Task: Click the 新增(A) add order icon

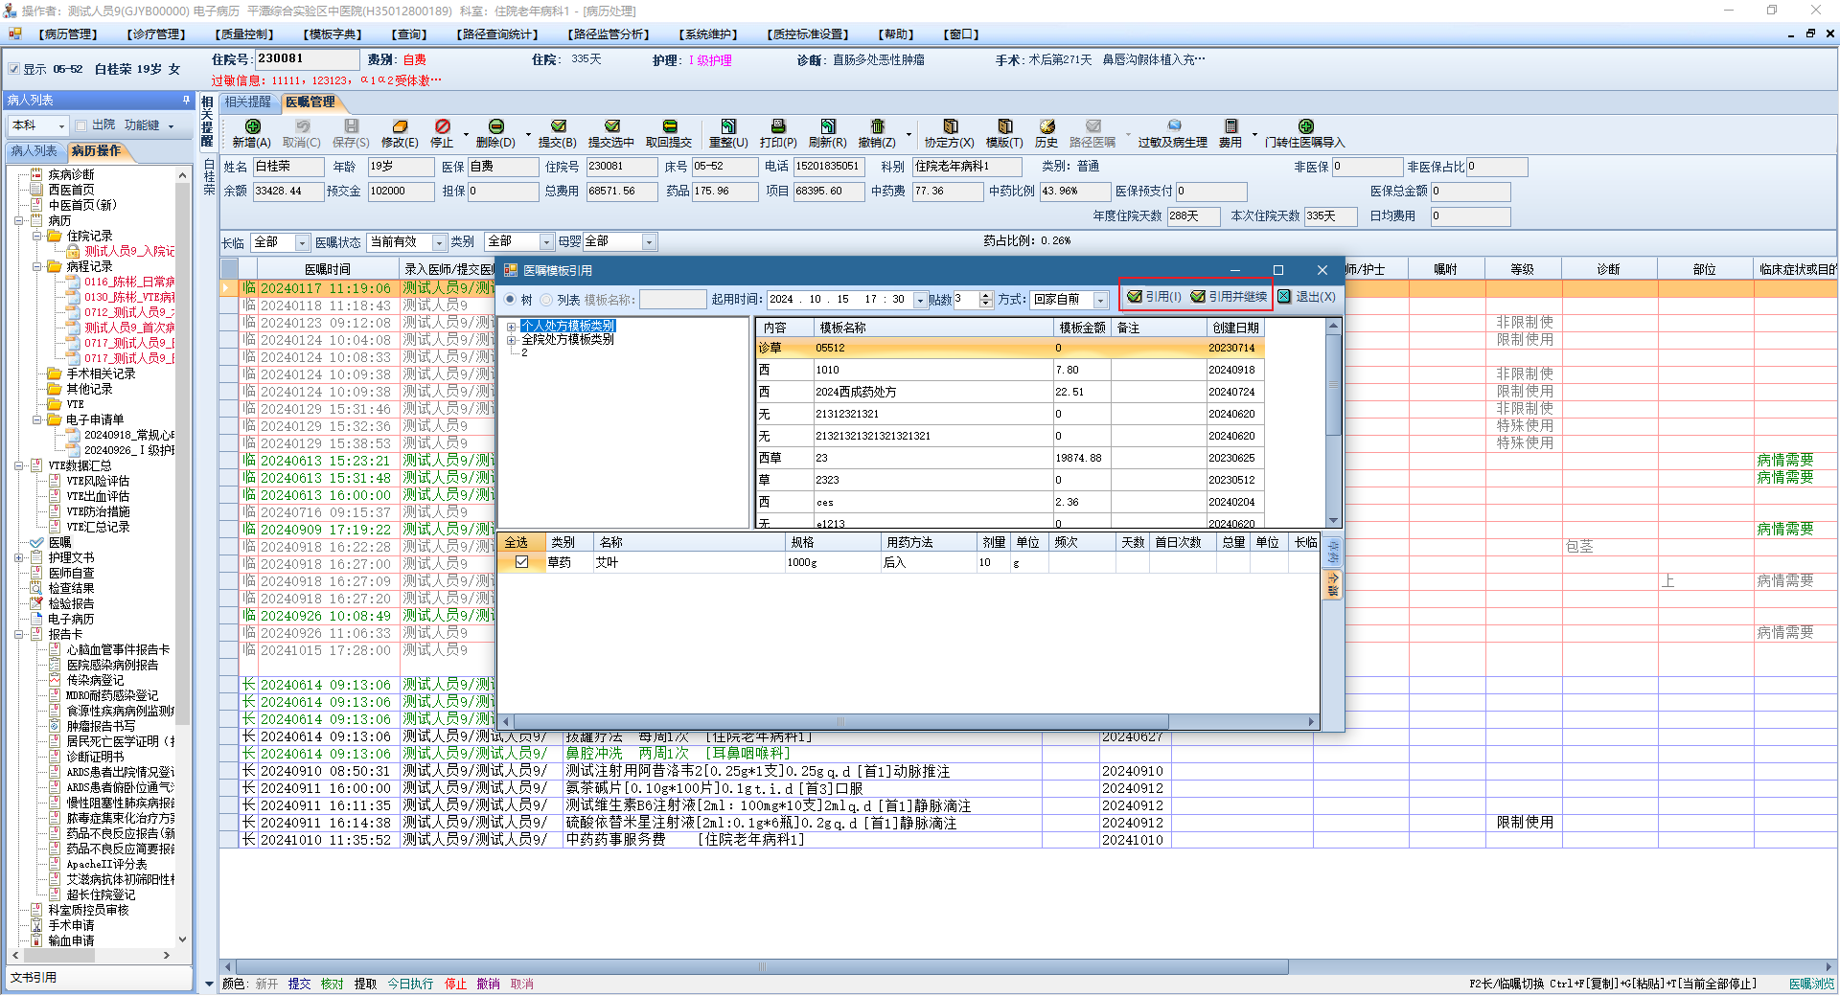Action: (x=252, y=127)
